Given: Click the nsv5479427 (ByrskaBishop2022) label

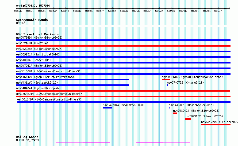Looking at the screenshot, I should tap(39, 66).
